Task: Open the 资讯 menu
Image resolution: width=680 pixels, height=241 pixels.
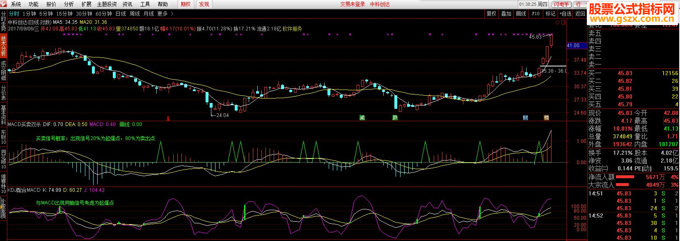Action: click(127, 4)
